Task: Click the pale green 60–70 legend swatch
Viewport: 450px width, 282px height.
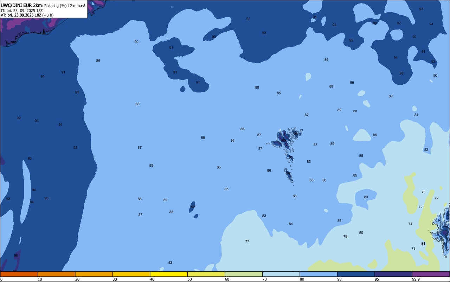Action: click(244, 274)
